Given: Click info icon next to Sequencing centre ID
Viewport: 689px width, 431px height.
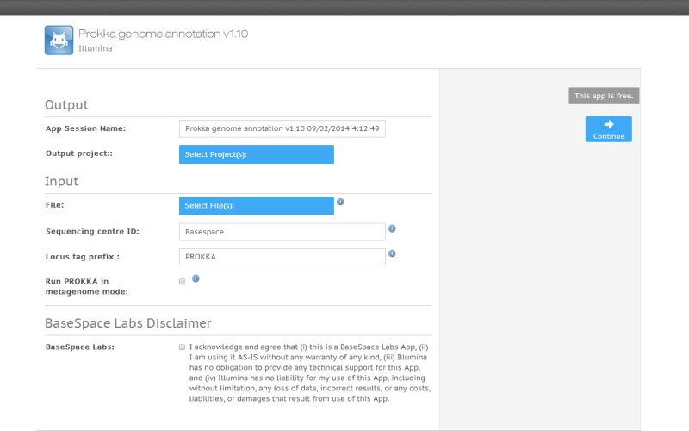Looking at the screenshot, I should coord(392,228).
